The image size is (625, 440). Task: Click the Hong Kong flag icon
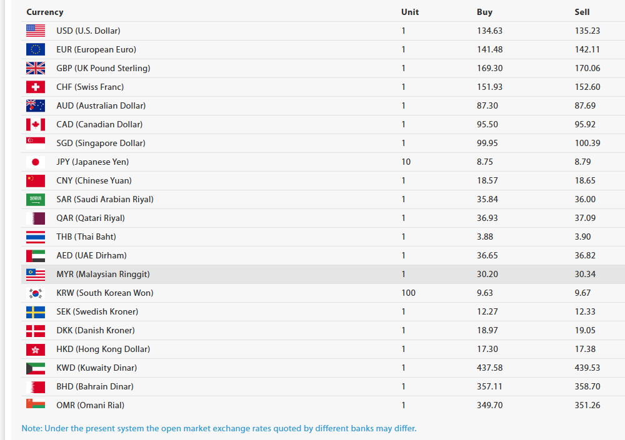pos(36,349)
